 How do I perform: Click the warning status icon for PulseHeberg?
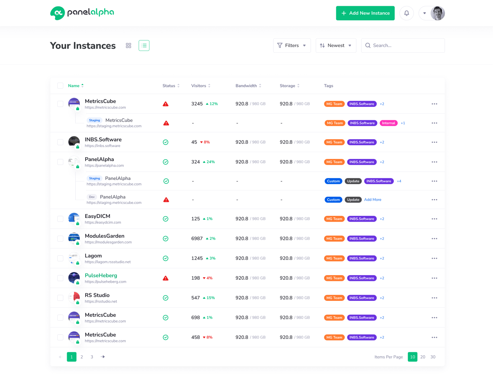pyautogui.click(x=166, y=278)
